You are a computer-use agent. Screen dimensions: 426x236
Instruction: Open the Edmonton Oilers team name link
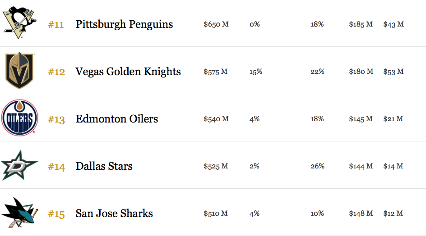tap(117, 119)
